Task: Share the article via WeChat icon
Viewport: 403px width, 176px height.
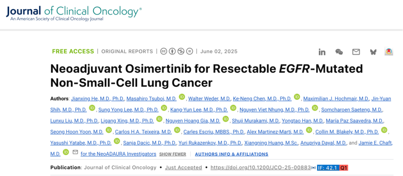Action: pyautogui.click(x=339, y=52)
